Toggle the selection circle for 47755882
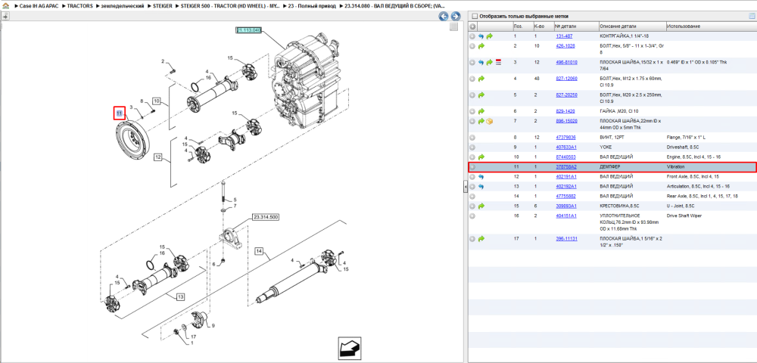Screen dimensions: 757x363 472,196
